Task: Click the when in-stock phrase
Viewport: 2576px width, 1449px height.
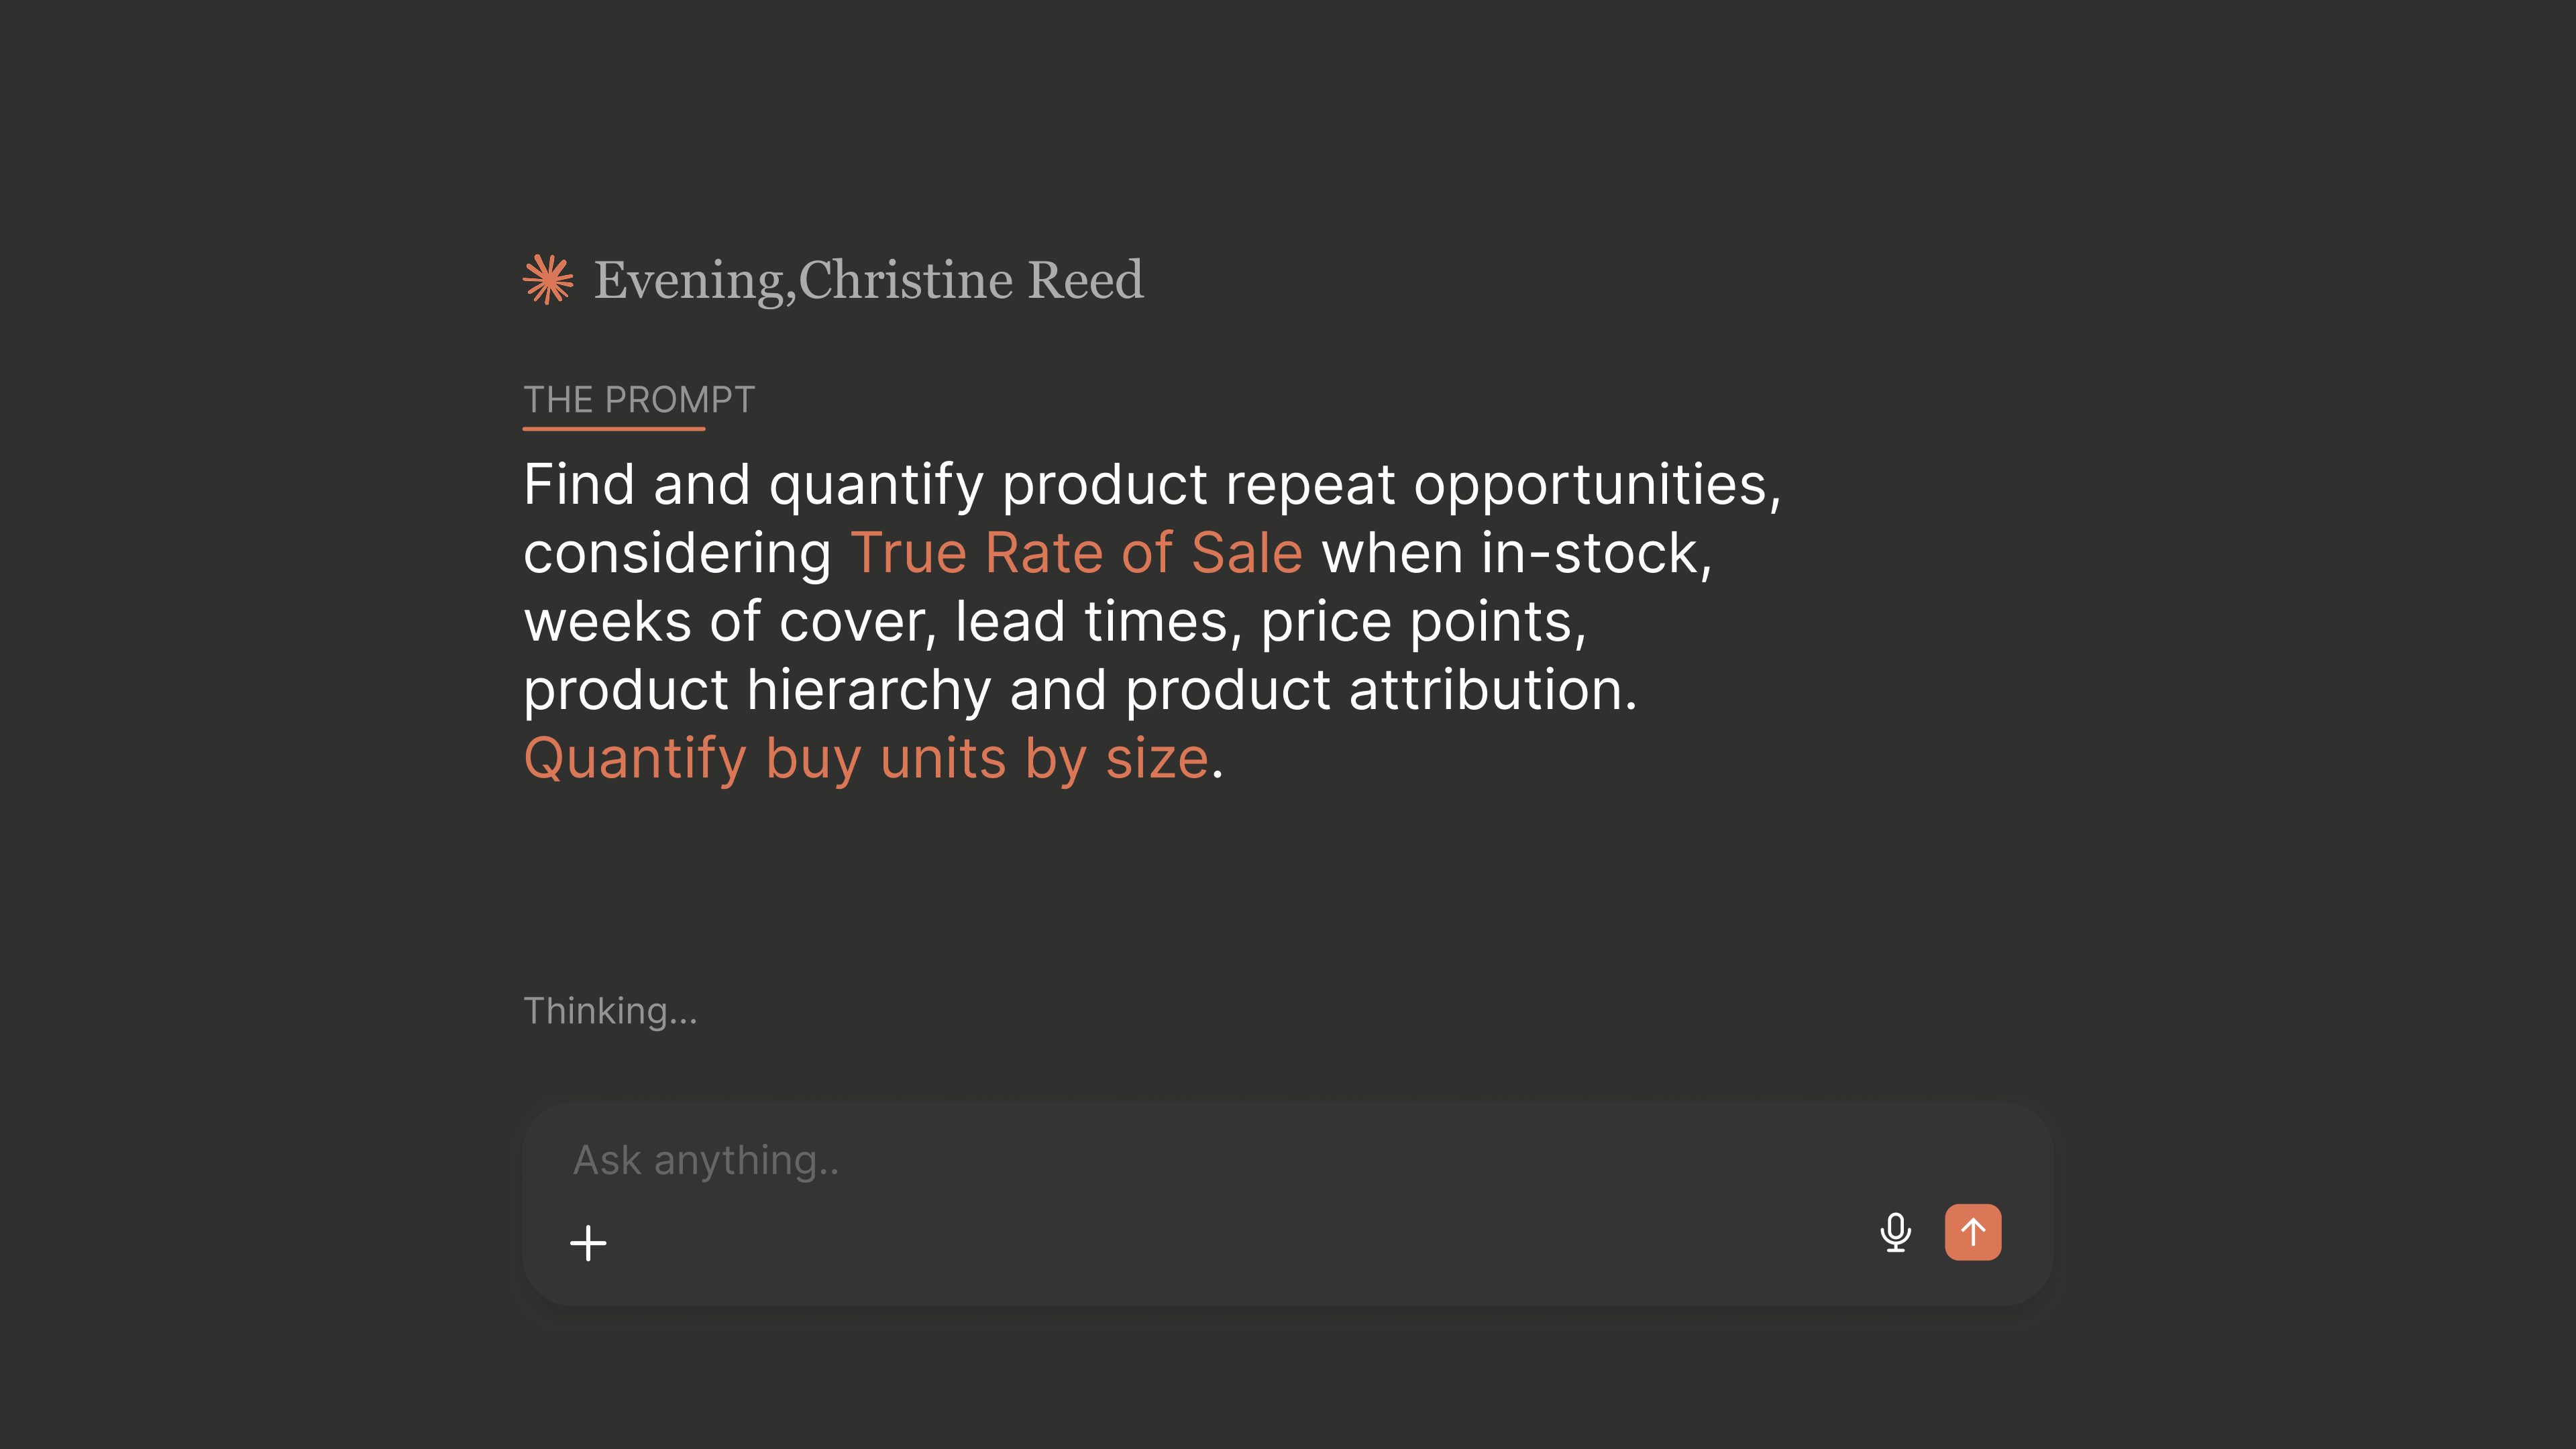Action: click(x=1517, y=553)
